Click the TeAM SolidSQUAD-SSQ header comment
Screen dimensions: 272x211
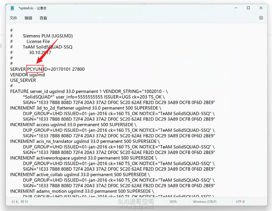[x=47, y=47]
